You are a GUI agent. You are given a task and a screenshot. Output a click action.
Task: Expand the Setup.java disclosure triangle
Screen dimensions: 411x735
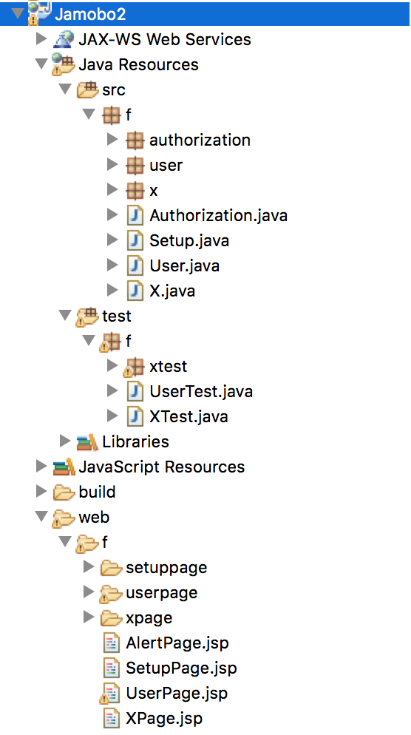click(112, 240)
